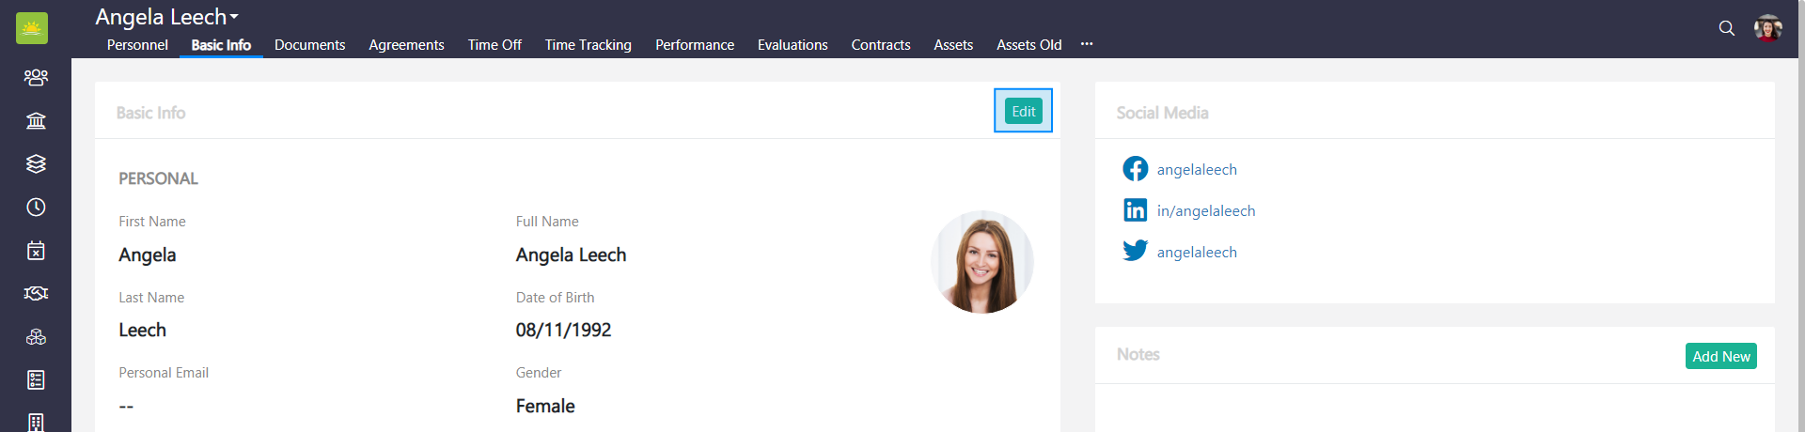Screen dimensions: 1805x432
Task: Click the date of birth 08/11/1992
Action: point(563,330)
